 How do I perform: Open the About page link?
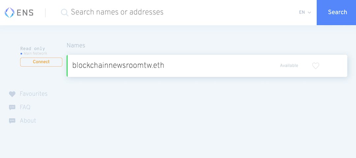(x=28, y=121)
